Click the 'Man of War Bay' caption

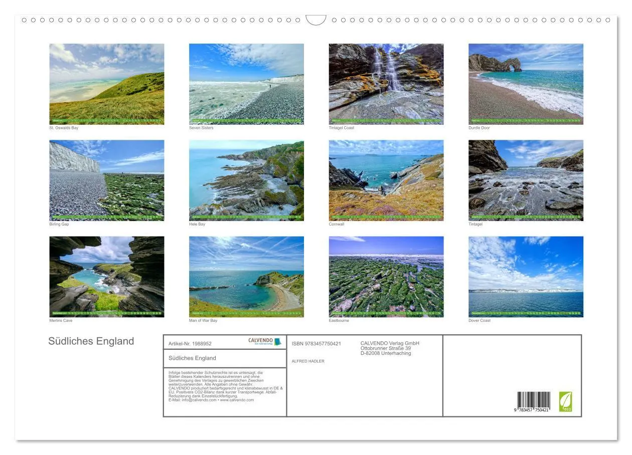click(203, 320)
